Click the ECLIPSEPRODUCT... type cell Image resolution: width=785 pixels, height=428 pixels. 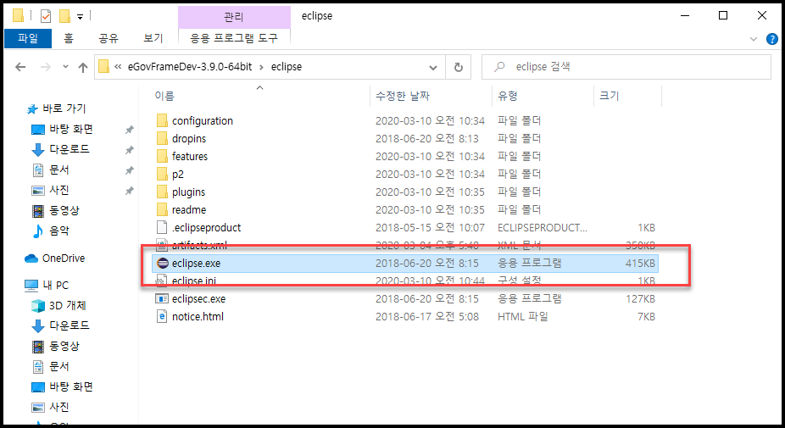coord(543,227)
